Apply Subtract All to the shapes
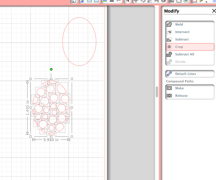Screen dimensions: 216x180 click(x=190, y=54)
